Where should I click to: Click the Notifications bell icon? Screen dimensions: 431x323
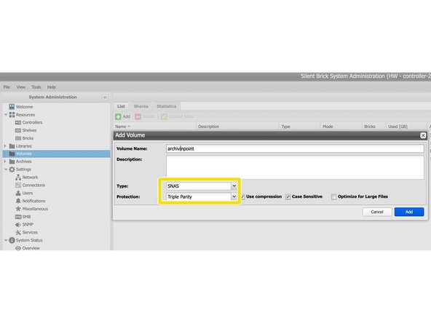[x=18, y=201]
